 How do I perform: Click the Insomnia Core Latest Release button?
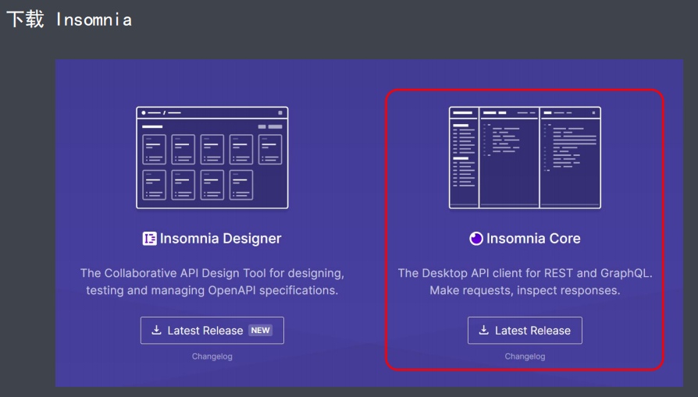(x=525, y=331)
